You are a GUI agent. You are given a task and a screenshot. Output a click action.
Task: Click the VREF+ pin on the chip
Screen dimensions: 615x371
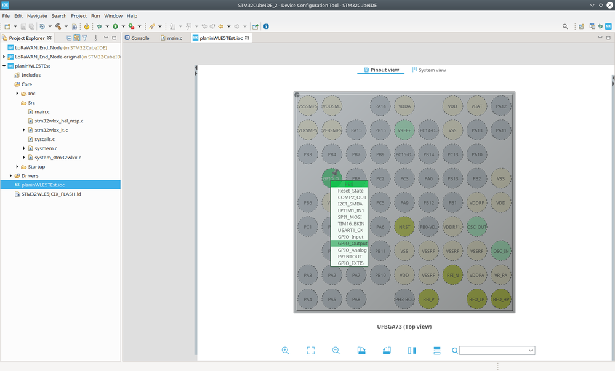pos(404,130)
